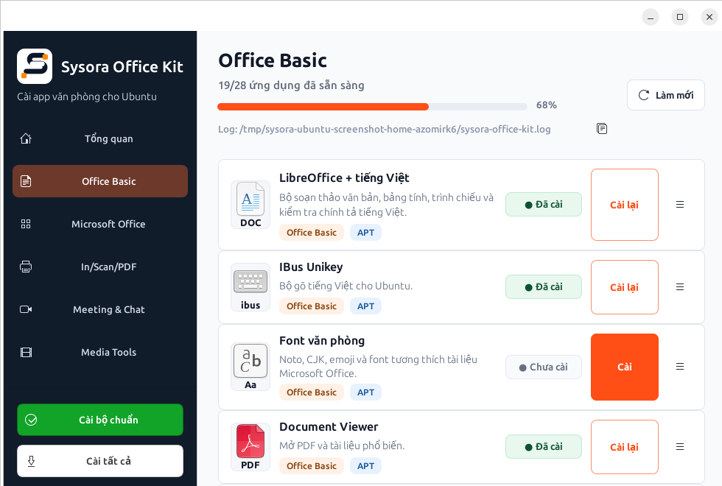Maximize the application window

679,17
